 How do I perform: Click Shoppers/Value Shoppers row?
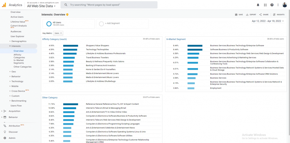coord(102,46)
